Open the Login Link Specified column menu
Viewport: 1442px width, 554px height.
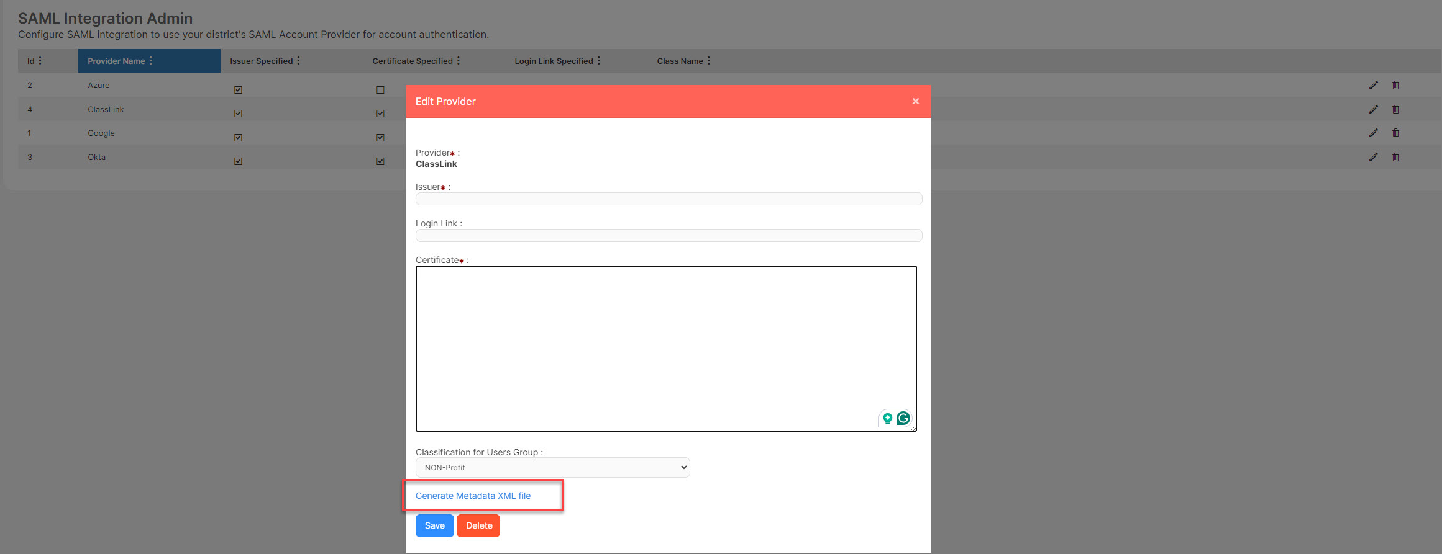(599, 61)
